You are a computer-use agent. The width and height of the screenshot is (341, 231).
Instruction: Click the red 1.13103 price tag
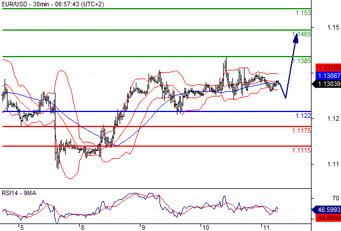[x=328, y=68]
